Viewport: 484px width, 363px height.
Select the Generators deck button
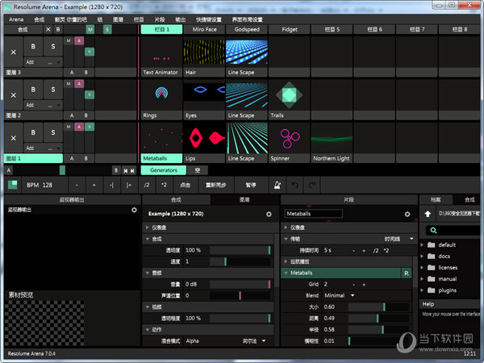(x=164, y=170)
